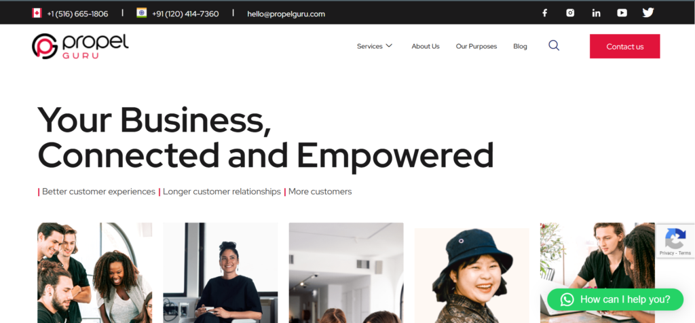
Task: Click the hello@propelguru.com email link
Action: point(286,14)
